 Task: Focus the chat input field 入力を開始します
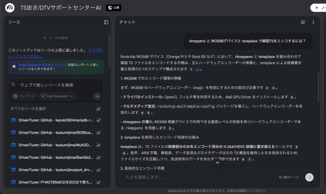click(197, 177)
